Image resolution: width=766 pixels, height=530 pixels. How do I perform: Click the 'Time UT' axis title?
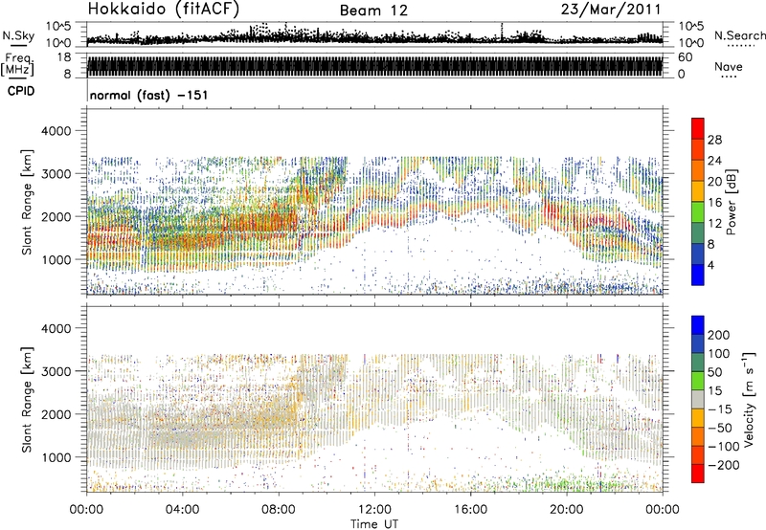[374, 524]
